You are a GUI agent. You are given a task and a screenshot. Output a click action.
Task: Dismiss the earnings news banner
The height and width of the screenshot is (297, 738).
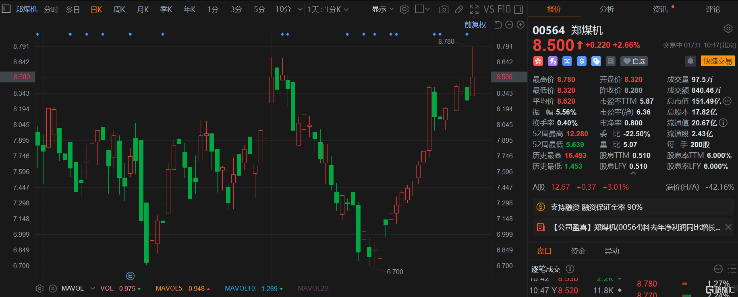pyautogui.click(x=728, y=227)
